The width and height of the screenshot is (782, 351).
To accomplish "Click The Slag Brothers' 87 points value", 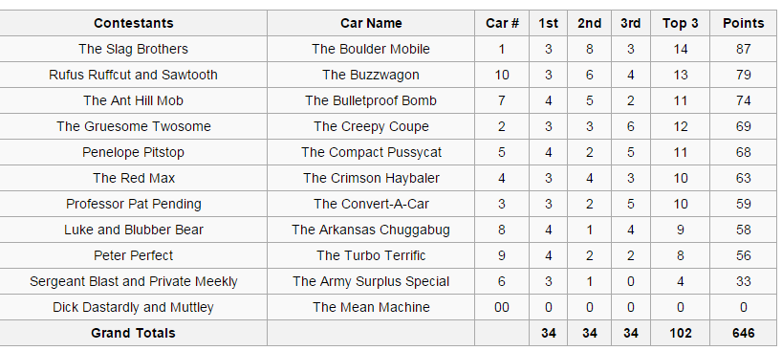I will (x=743, y=49).
